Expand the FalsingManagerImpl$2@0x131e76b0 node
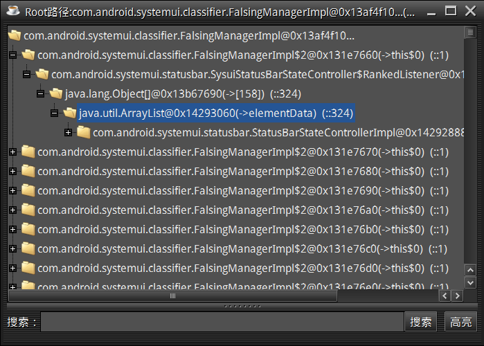Image resolution: width=484 pixels, height=346 pixels. (12, 230)
